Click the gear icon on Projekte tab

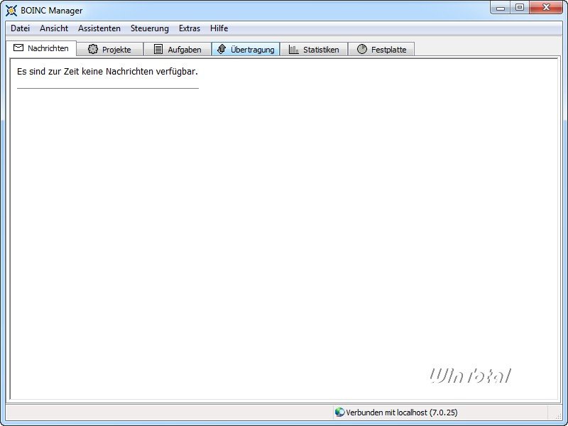(93, 49)
